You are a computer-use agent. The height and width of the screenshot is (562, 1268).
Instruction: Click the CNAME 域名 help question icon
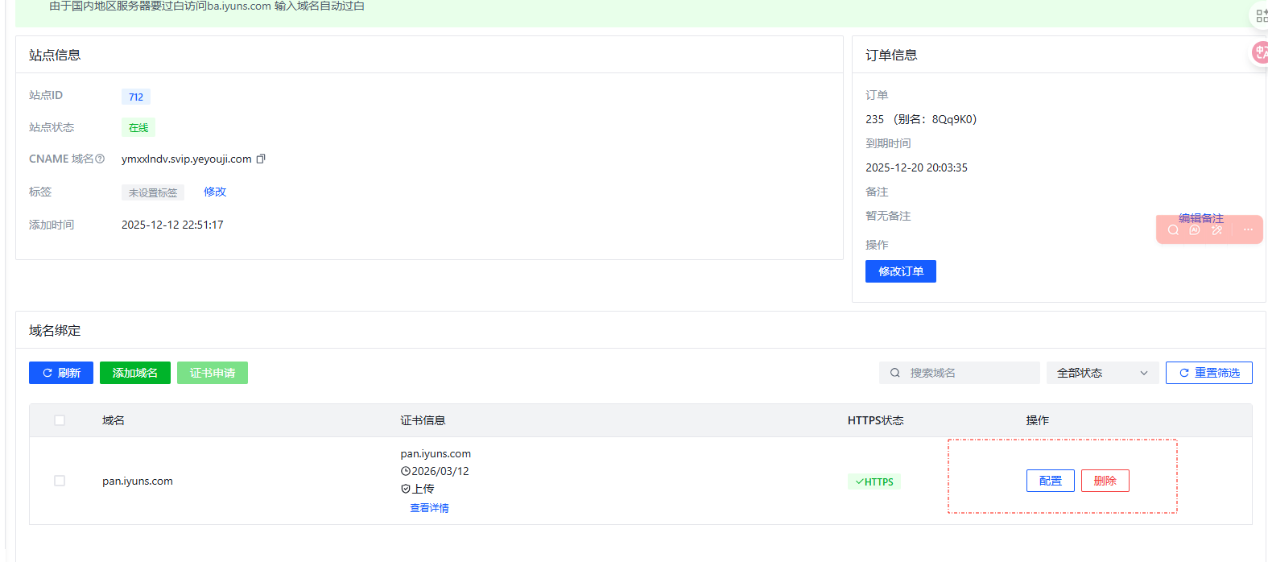tap(100, 159)
